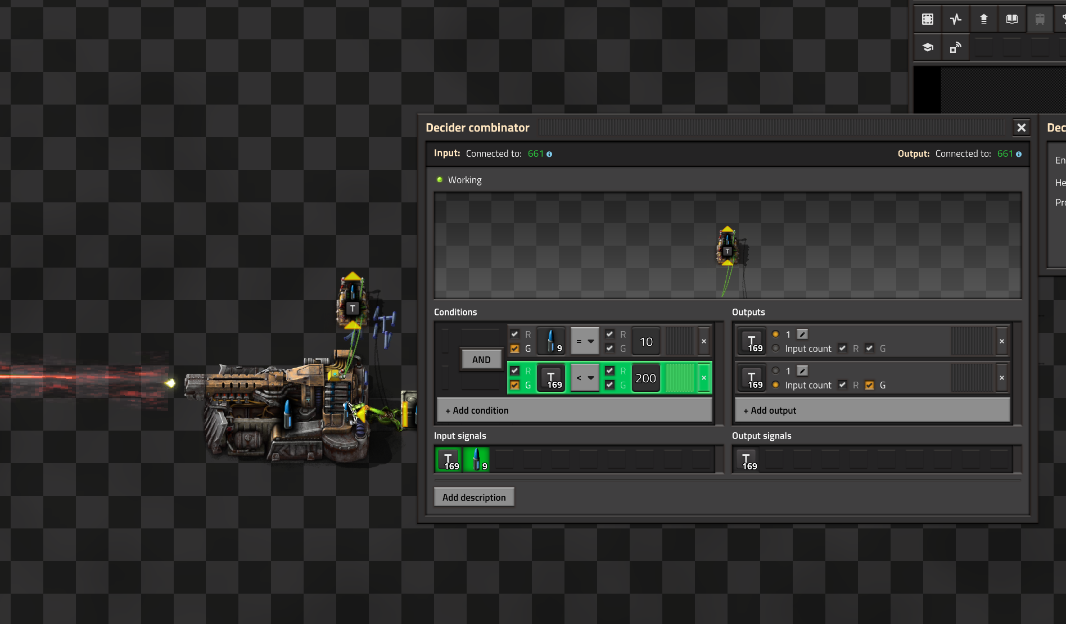The height and width of the screenshot is (624, 1066).
Task: Open the blueprint selection tool icon
Action: 928,20
